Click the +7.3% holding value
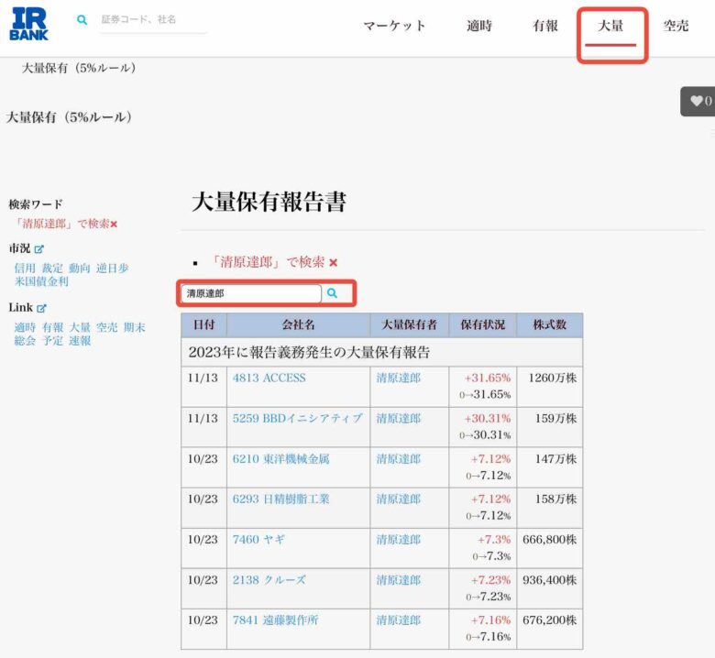Image resolution: width=715 pixels, height=658 pixels. pyautogui.click(x=494, y=540)
